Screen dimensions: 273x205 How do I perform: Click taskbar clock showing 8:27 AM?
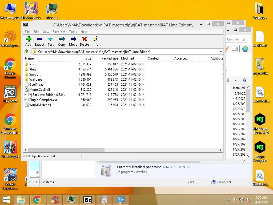[261, 200]
